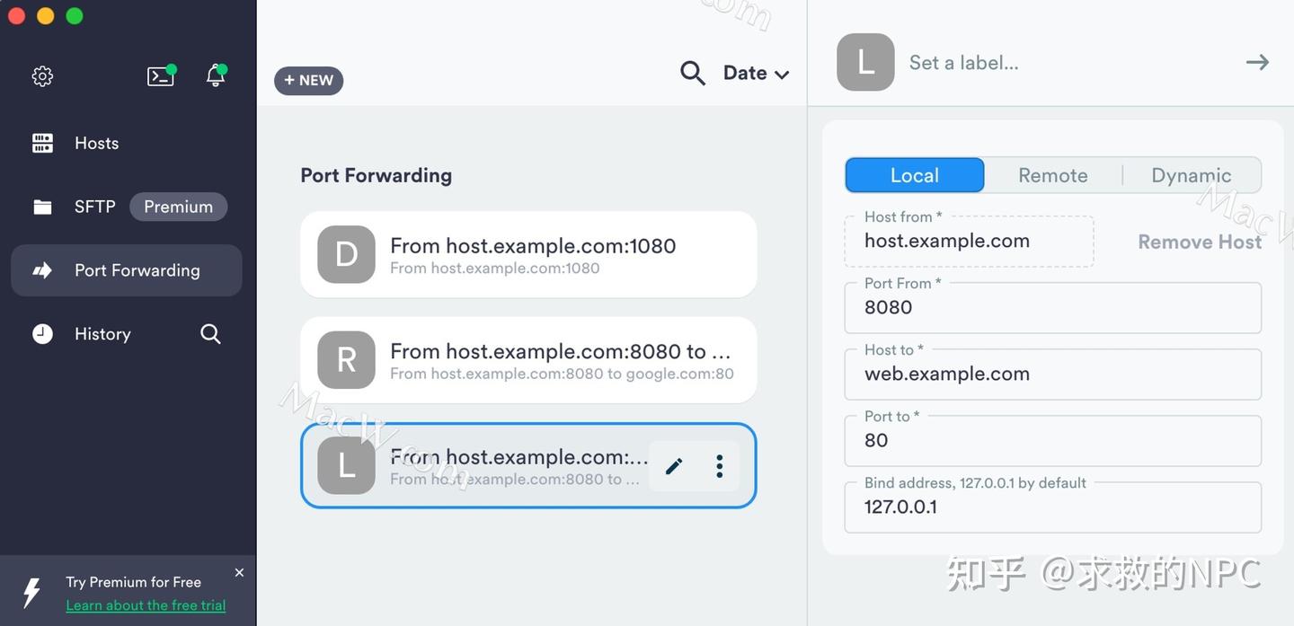Create a new rule with the NEW button
1294x626 pixels.
(308, 80)
